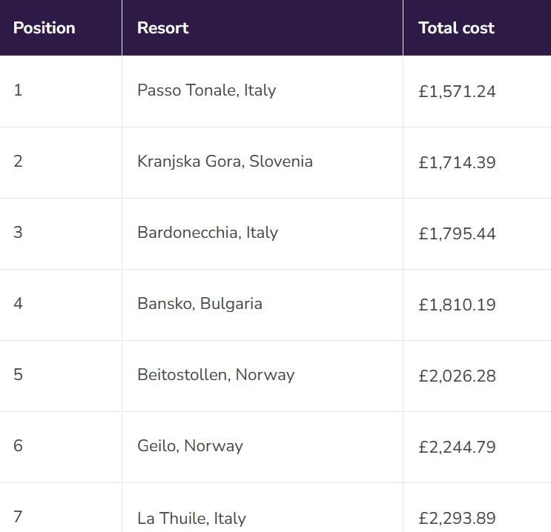Select the Bansko, Bulgaria cell
The image size is (551, 532).
click(x=262, y=305)
